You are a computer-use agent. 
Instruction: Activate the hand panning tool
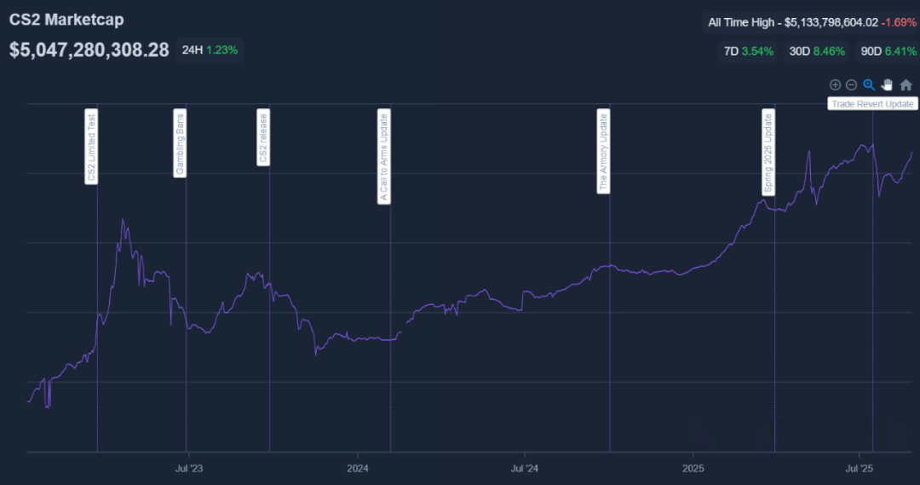(x=887, y=84)
